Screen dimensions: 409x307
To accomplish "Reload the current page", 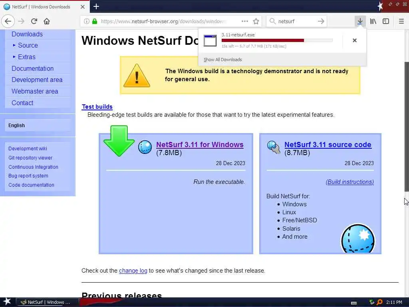I will (x=34, y=21).
